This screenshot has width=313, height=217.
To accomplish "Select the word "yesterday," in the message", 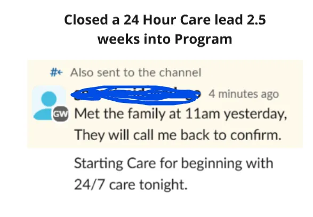I will (x=255, y=115).
